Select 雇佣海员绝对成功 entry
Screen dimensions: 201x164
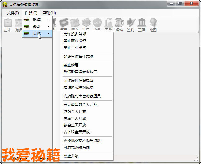(78, 87)
